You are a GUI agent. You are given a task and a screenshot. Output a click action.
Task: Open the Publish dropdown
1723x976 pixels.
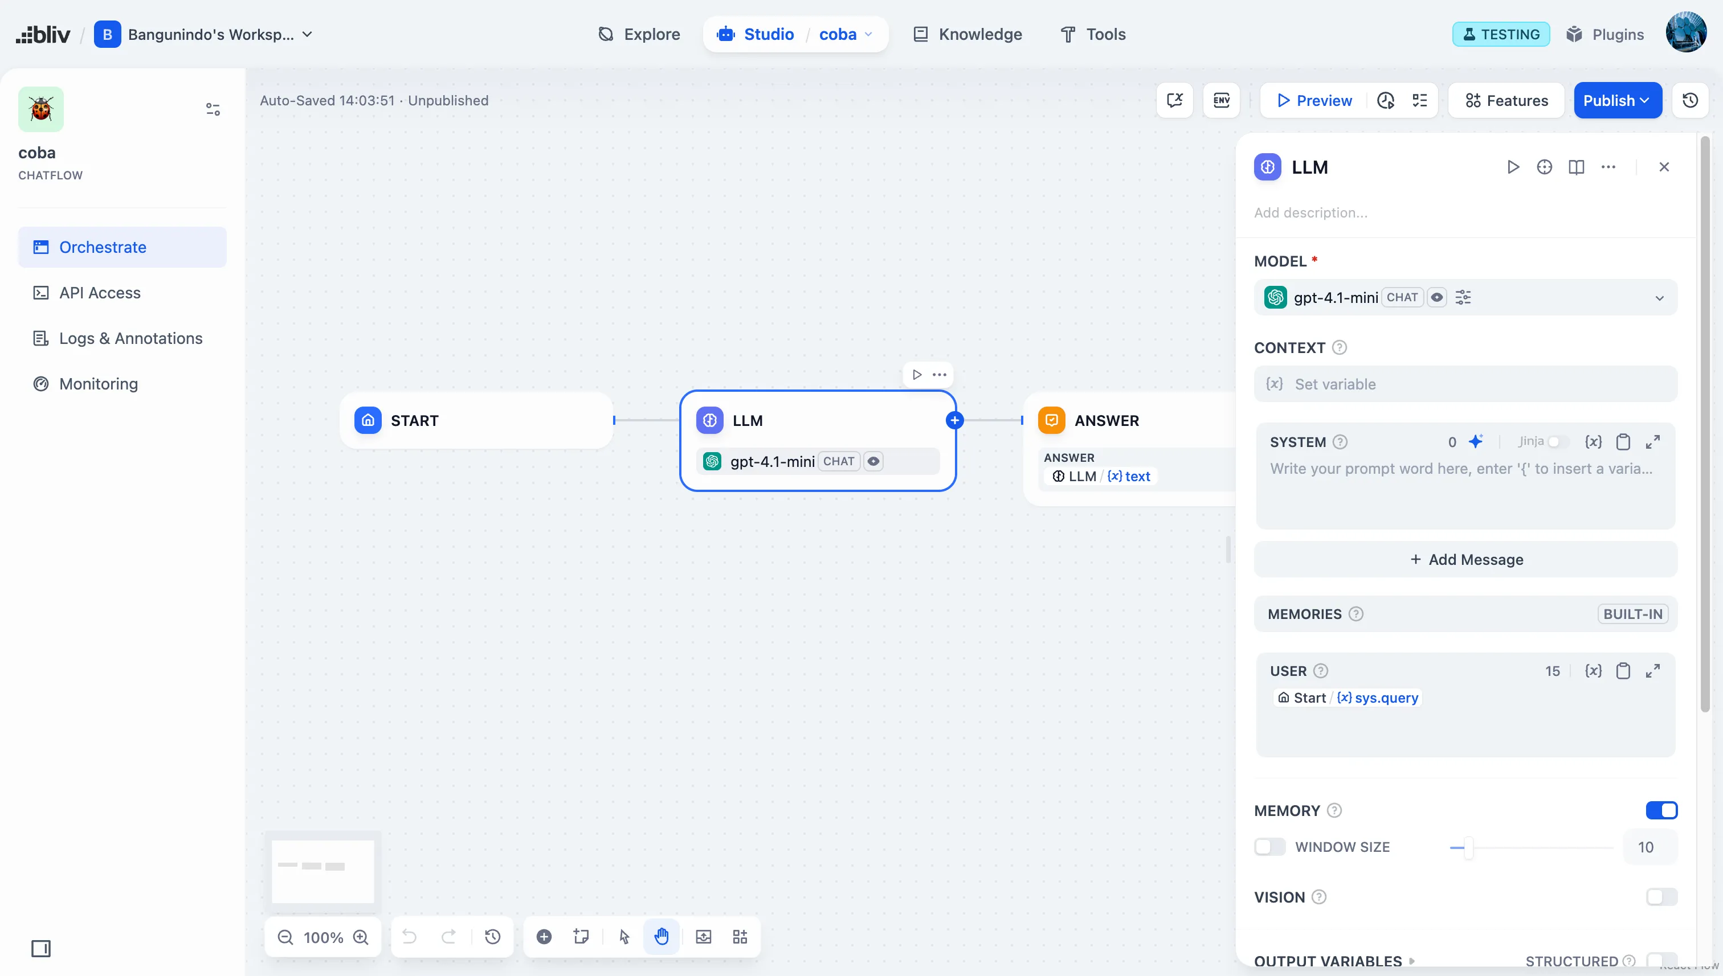click(x=1618, y=100)
